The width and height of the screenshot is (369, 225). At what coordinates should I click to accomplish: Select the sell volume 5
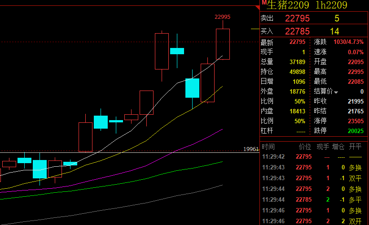337,18
